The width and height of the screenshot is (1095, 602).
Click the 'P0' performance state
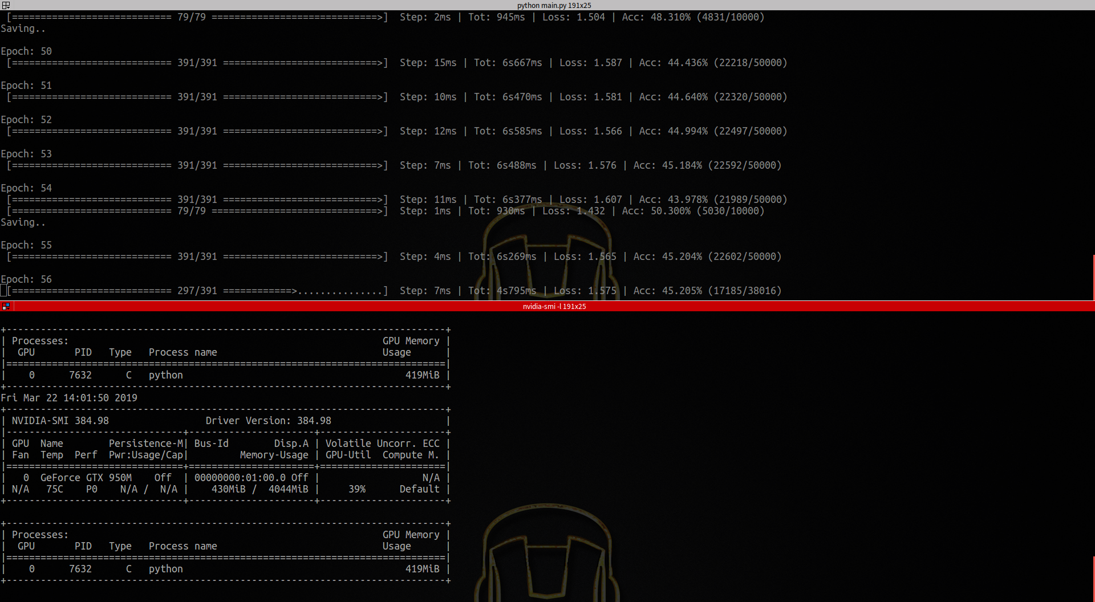92,489
